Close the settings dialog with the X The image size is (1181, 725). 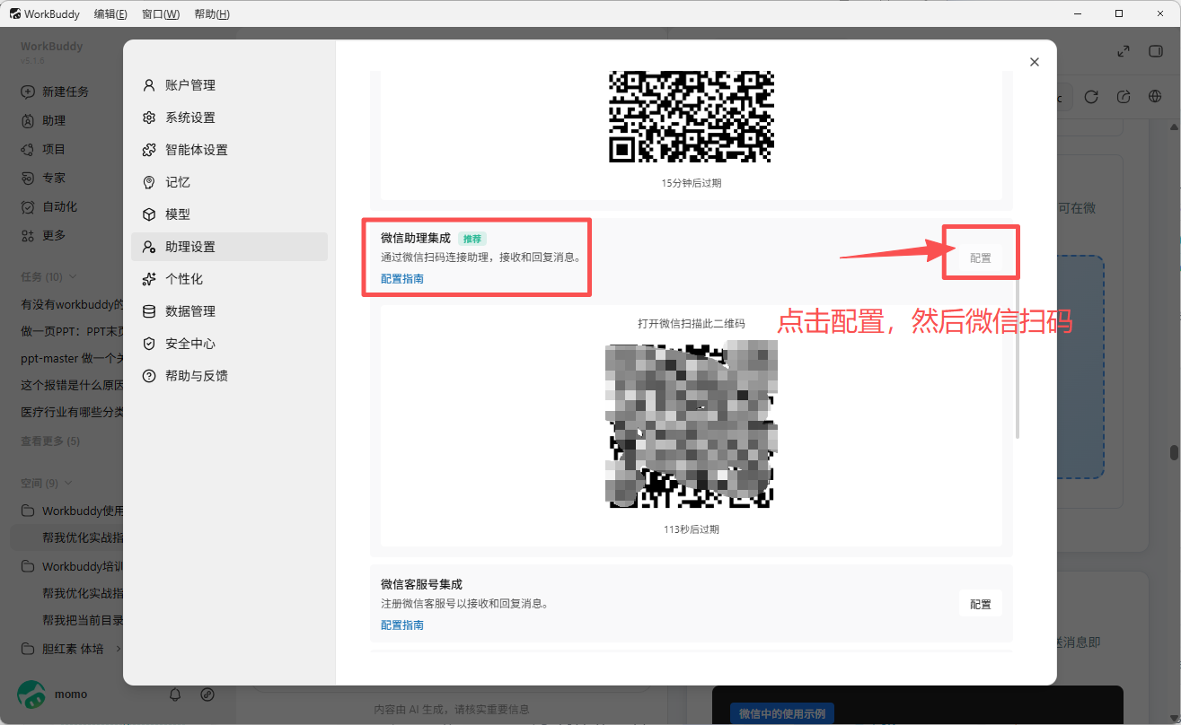pos(1035,62)
